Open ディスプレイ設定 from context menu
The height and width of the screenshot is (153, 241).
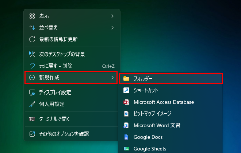click(71, 93)
